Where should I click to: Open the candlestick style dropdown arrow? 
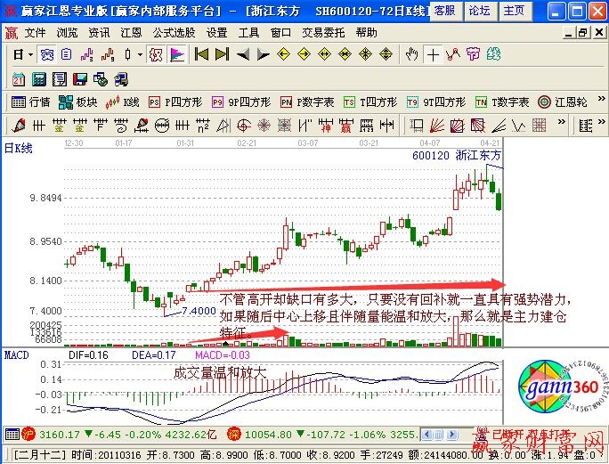pyautogui.click(x=140, y=54)
